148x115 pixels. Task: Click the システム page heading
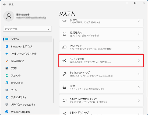(x=67, y=14)
